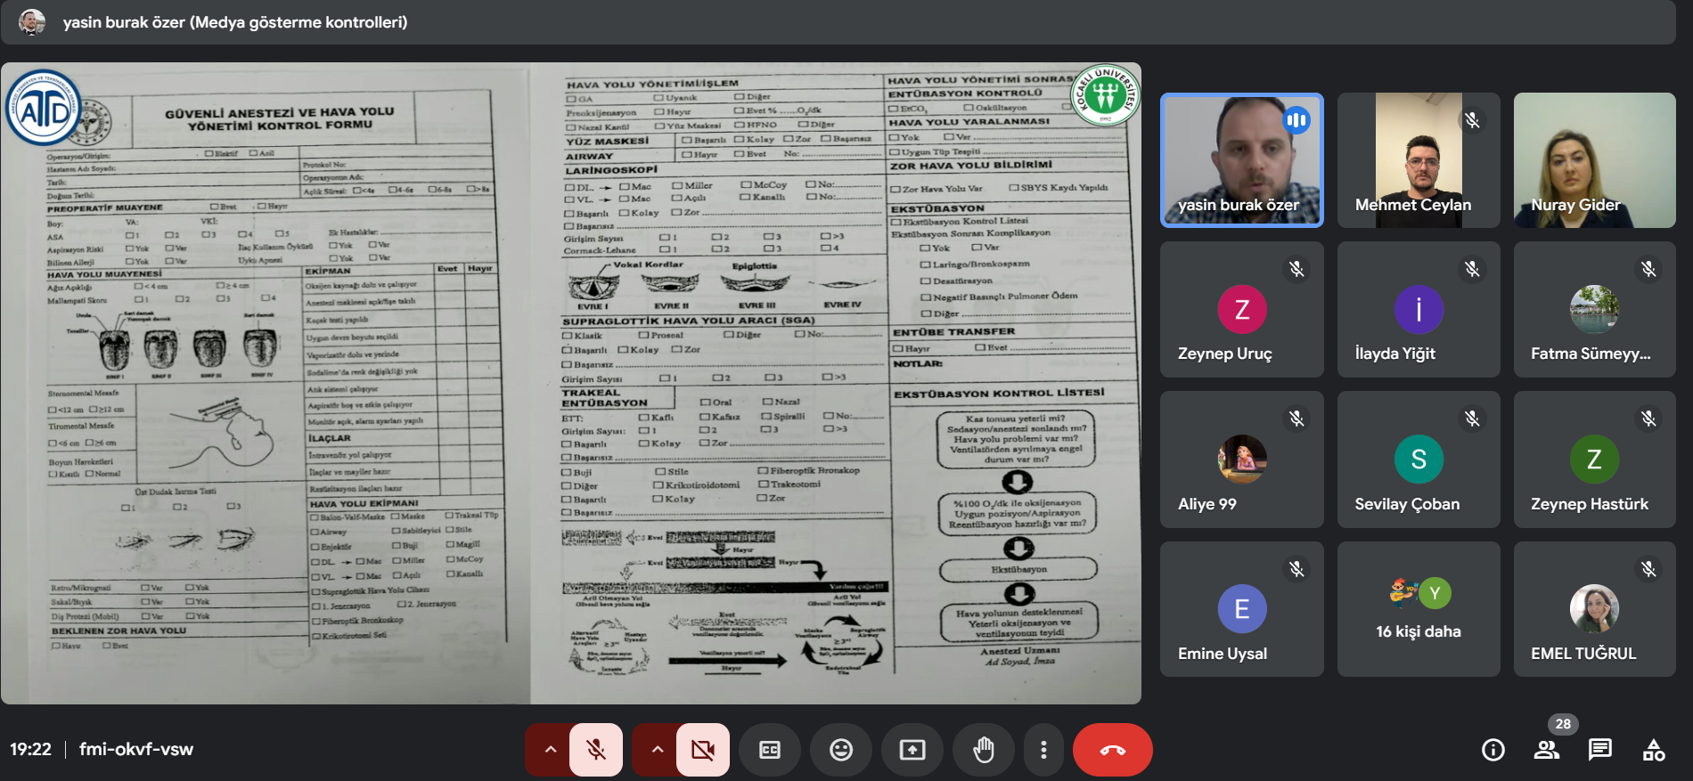Leave the call with the red hang-up button

1112,750
